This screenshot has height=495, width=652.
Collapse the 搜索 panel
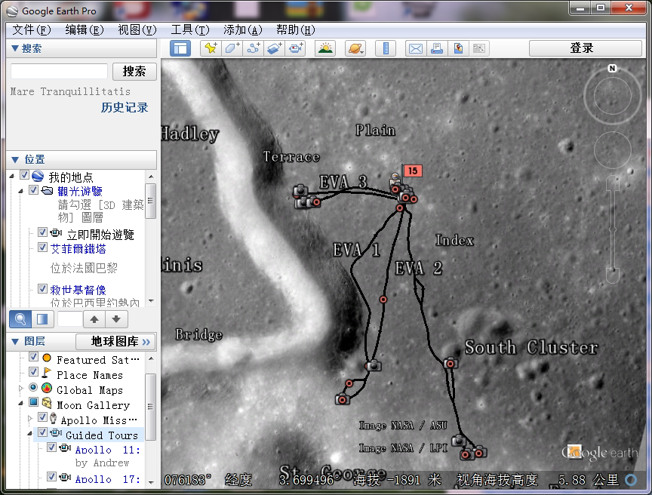(15, 48)
